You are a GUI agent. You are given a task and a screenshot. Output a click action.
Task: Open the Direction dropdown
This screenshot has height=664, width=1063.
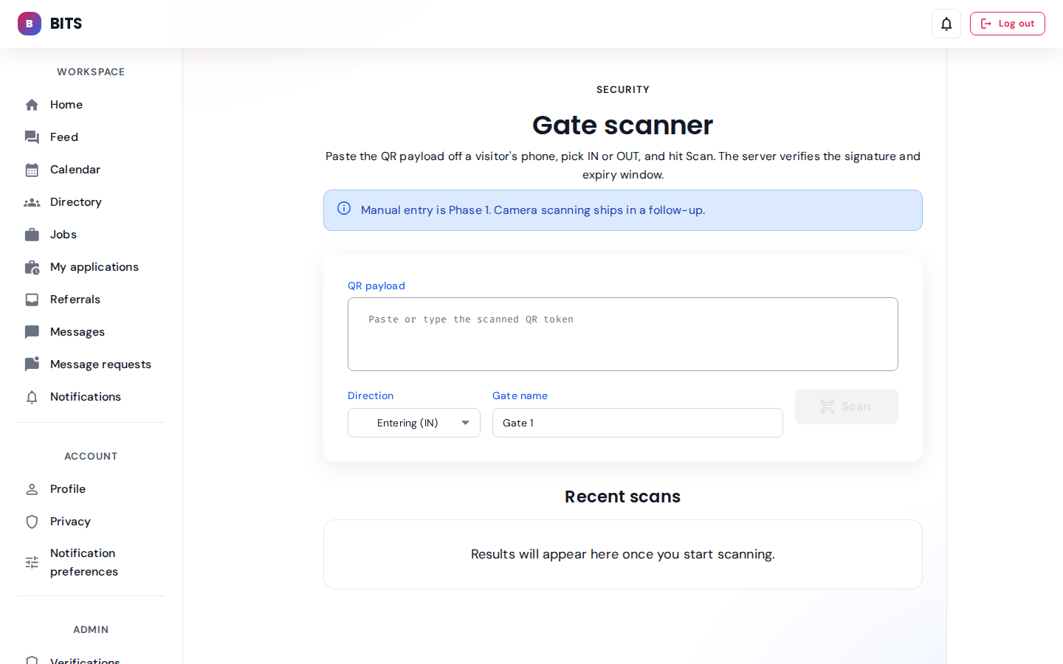click(413, 423)
